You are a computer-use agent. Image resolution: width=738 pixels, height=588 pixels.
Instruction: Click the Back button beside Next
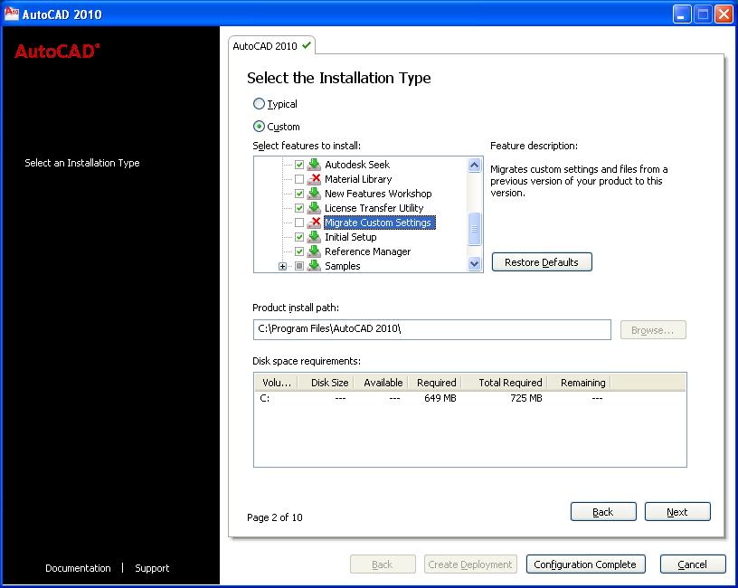pyautogui.click(x=603, y=512)
